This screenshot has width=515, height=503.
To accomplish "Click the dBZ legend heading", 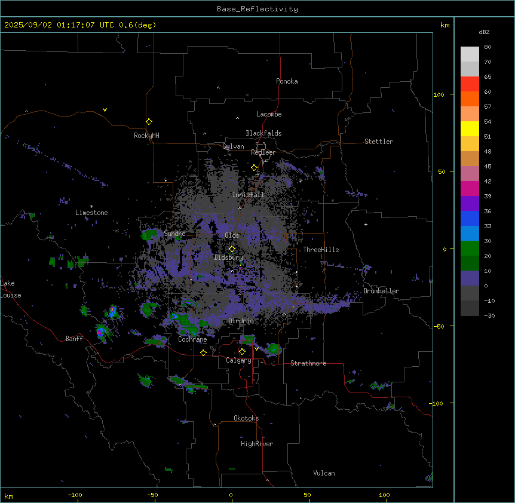I will point(484,32).
